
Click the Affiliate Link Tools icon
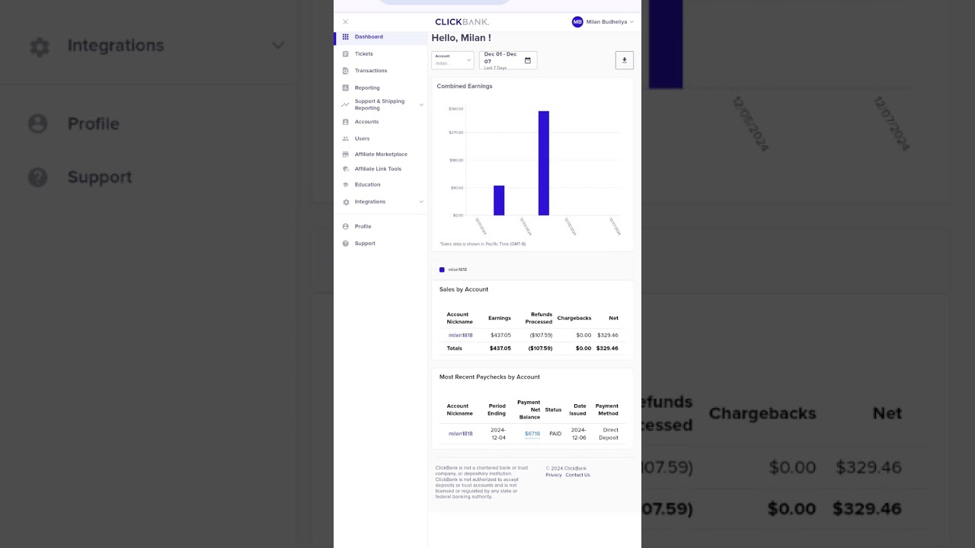click(346, 169)
